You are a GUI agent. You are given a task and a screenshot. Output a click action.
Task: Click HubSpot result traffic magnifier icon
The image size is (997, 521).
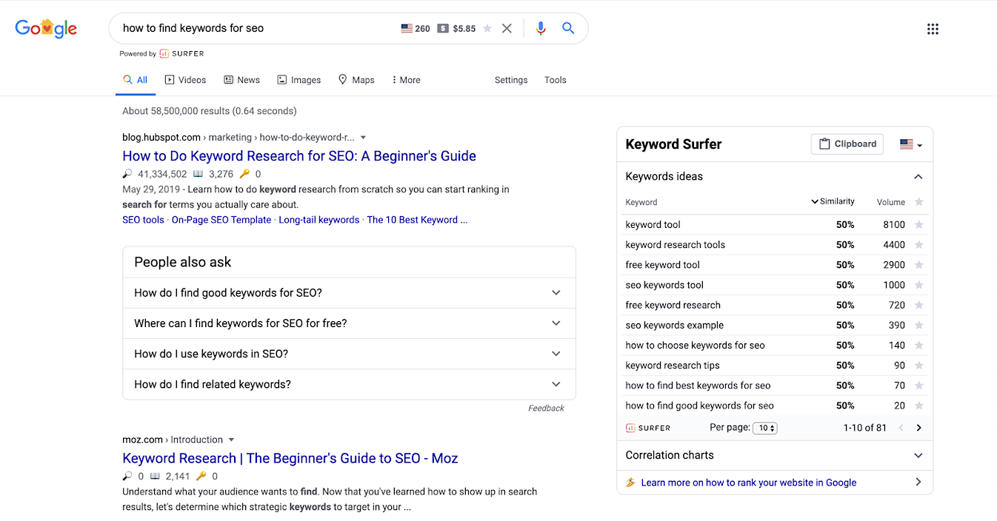(x=128, y=174)
